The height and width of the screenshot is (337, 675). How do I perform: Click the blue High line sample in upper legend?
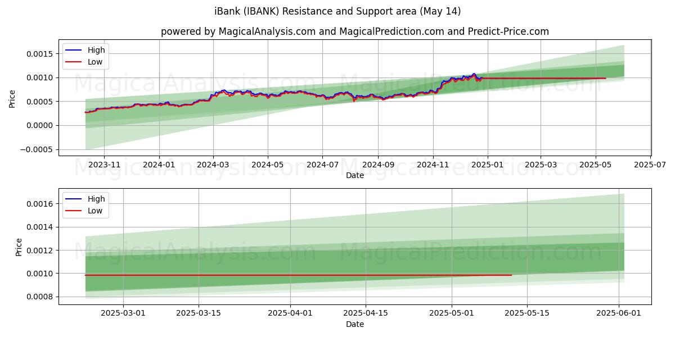(x=74, y=51)
